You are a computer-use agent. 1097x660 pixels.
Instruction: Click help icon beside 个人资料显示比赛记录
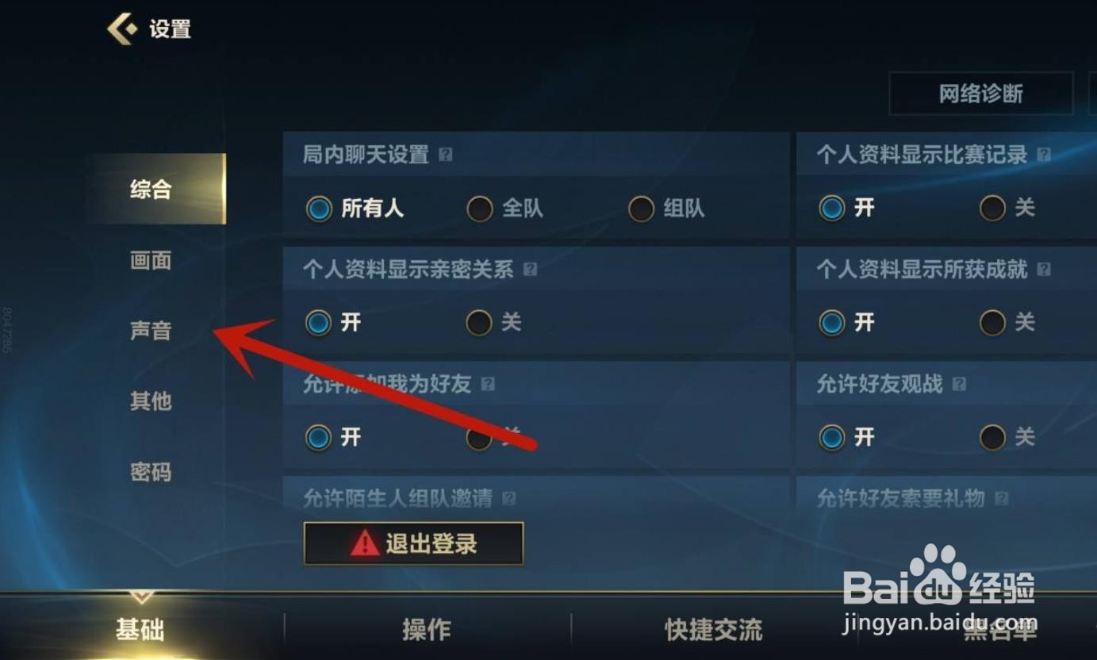1044,155
